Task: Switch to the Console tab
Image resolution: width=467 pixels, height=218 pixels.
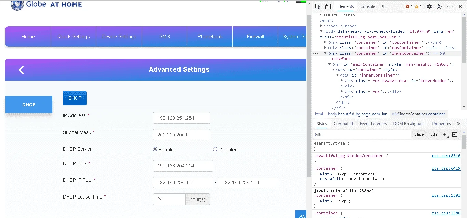Action: 368,6
